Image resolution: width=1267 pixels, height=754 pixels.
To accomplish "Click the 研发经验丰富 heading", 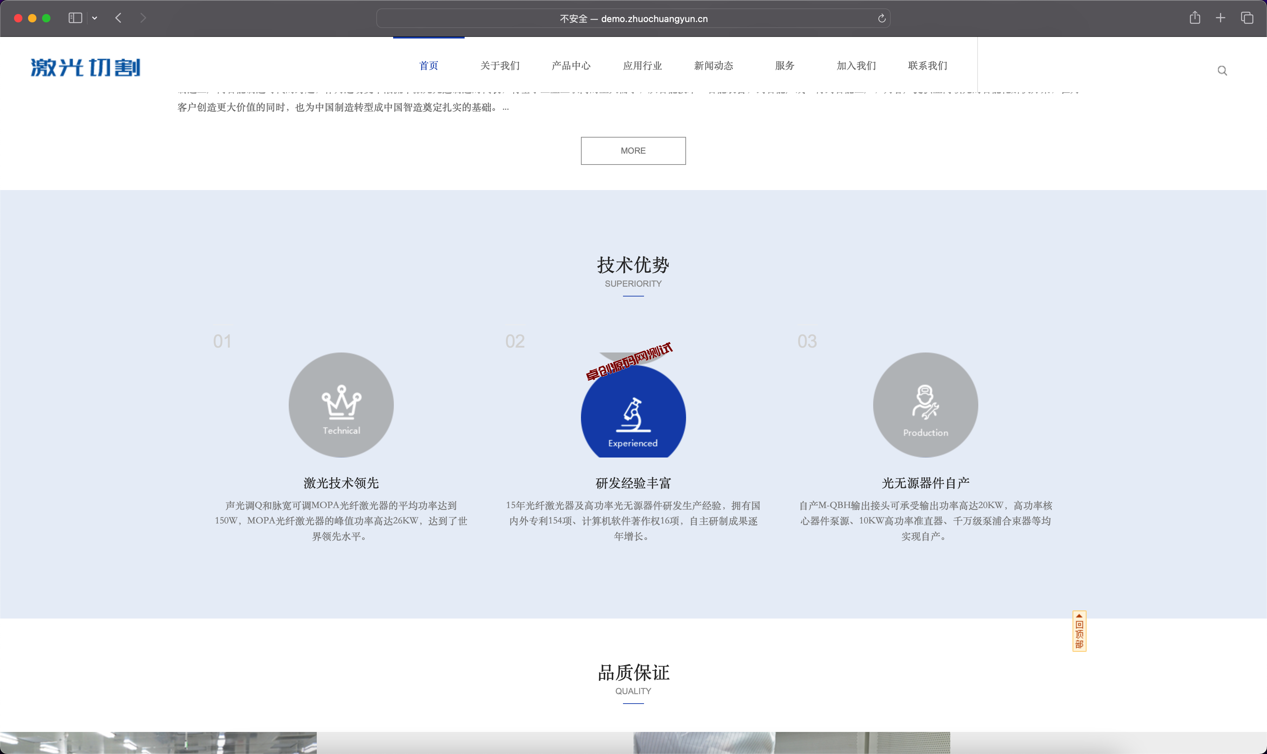I will pos(633,483).
